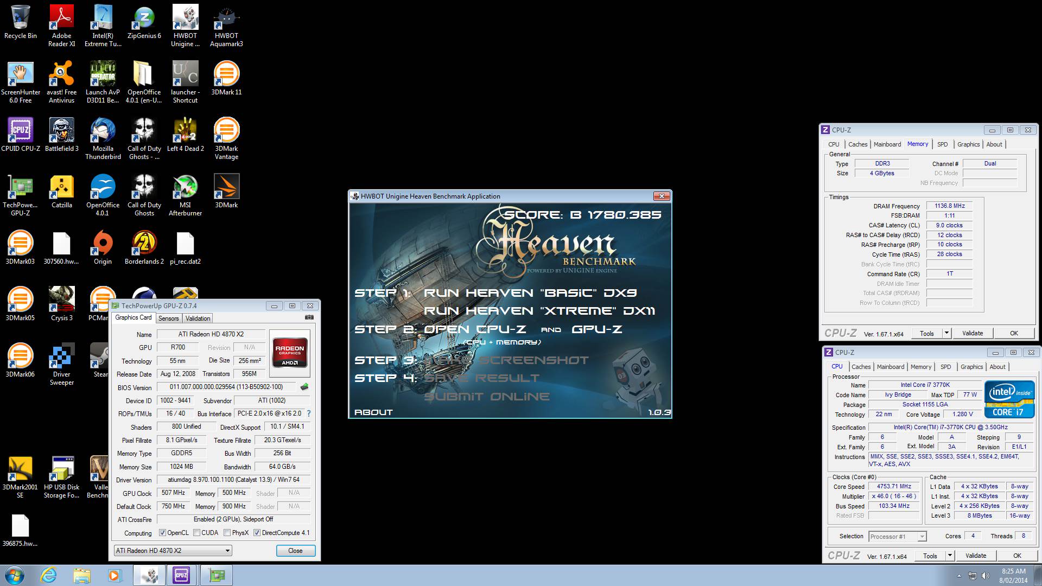Launch MSI Afterburner desktop shortcut
1042x586 pixels.
185,195
